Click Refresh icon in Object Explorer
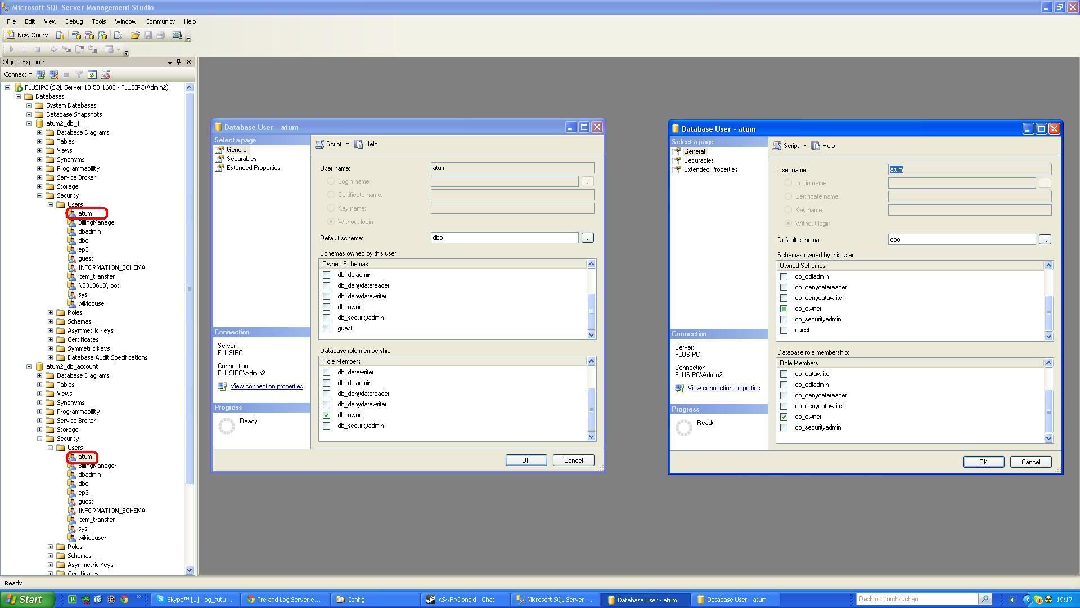This screenshot has width=1080, height=608. [92, 74]
